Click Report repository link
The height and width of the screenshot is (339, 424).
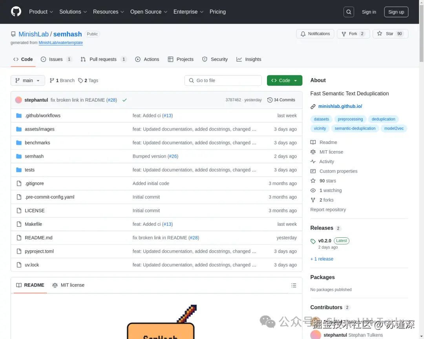328,210
